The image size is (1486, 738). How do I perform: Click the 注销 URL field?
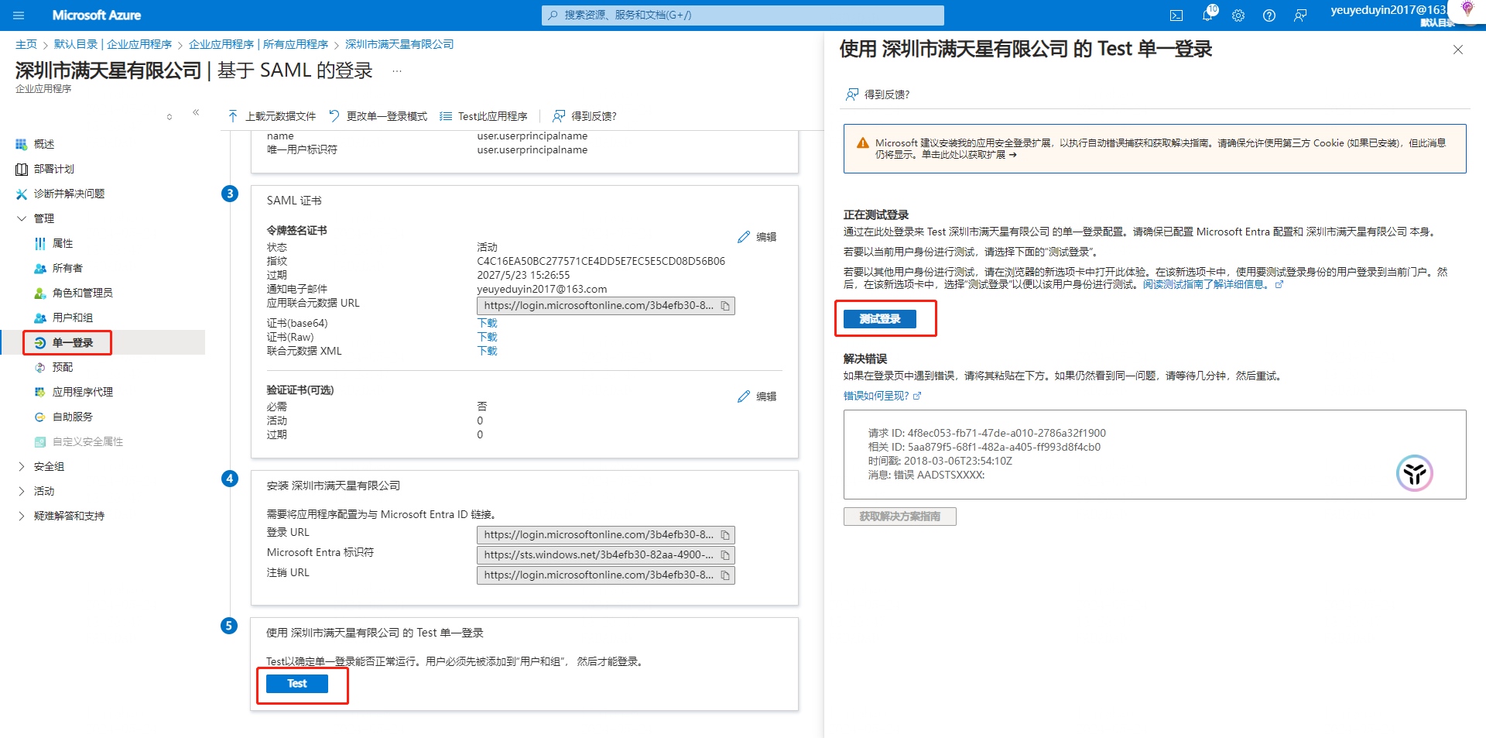pos(606,575)
